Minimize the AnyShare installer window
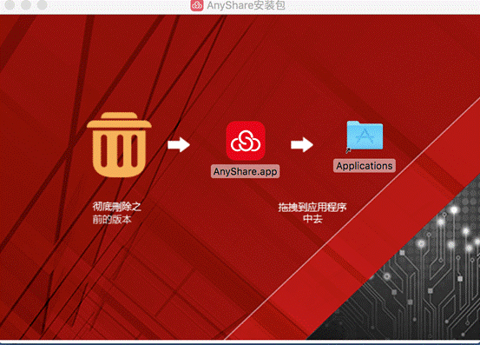This screenshot has height=345, width=480. point(26,4)
